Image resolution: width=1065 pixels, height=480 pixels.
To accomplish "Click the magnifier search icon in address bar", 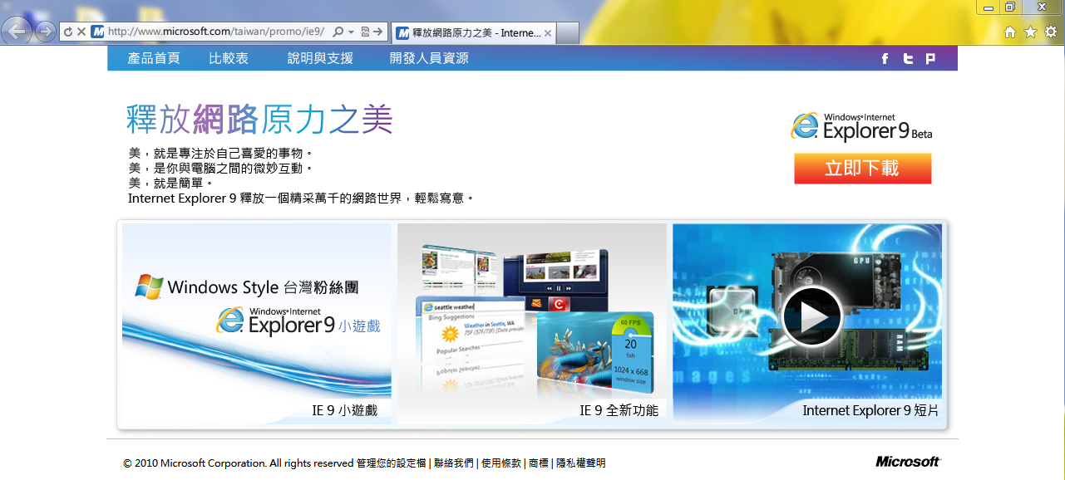I will click(x=338, y=32).
